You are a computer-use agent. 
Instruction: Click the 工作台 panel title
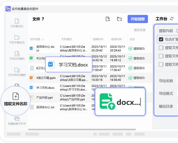coord(161,19)
